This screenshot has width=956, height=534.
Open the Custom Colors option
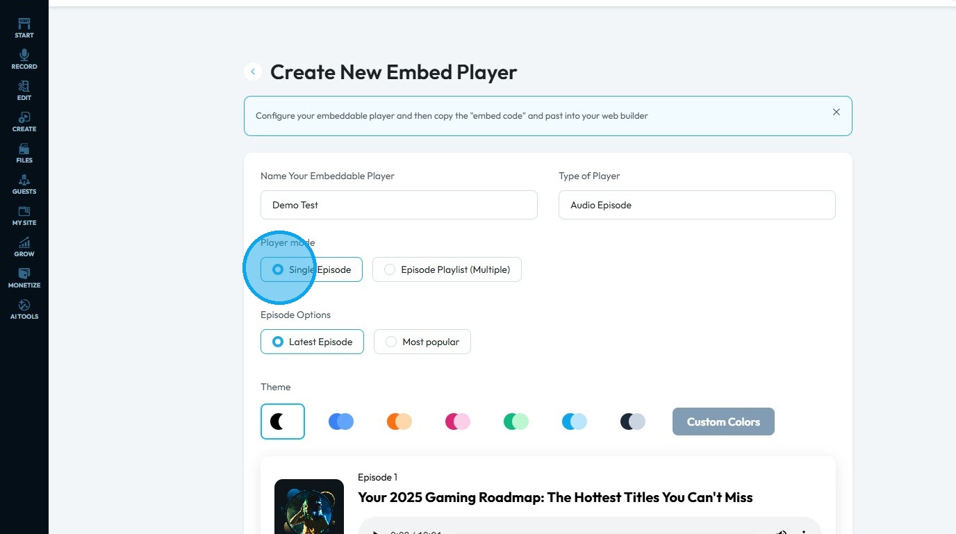click(723, 422)
